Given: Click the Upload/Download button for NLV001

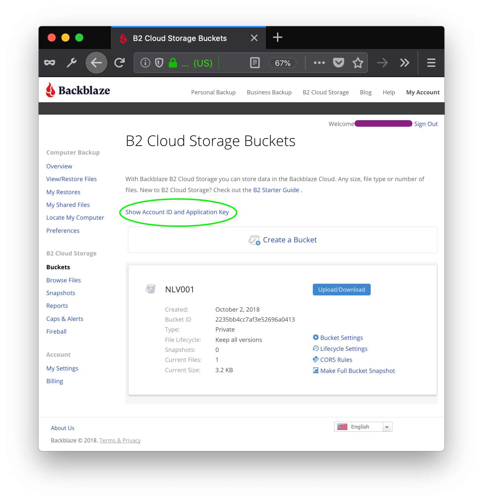Looking at the screenshot, I should (x=342, y=290).
